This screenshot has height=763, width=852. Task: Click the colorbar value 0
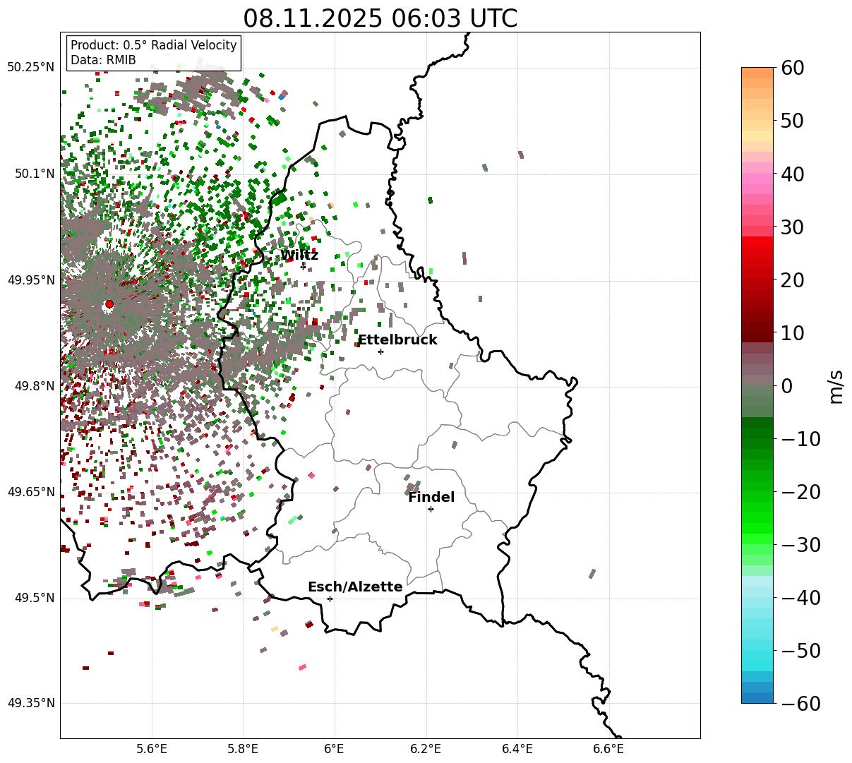click(x=786, y=386)
